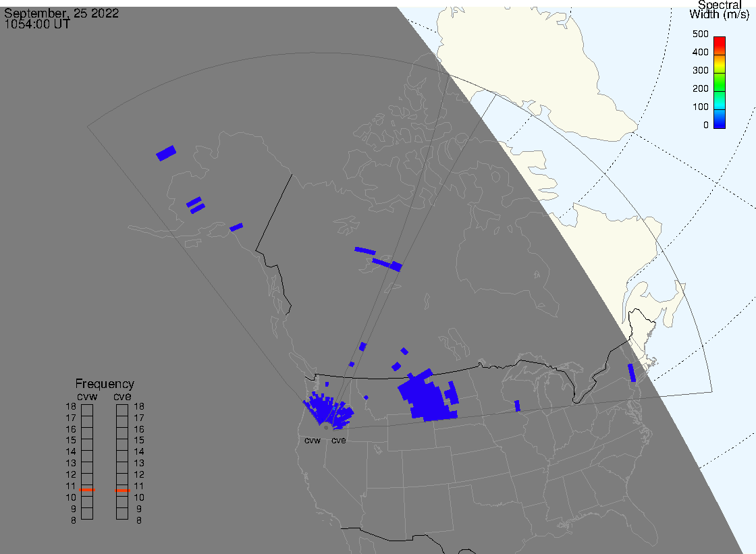Click the 'Frequency' legend heading
Image resolution: width=756 pixels, height=554 pixels.
click(x=105, y=384)
